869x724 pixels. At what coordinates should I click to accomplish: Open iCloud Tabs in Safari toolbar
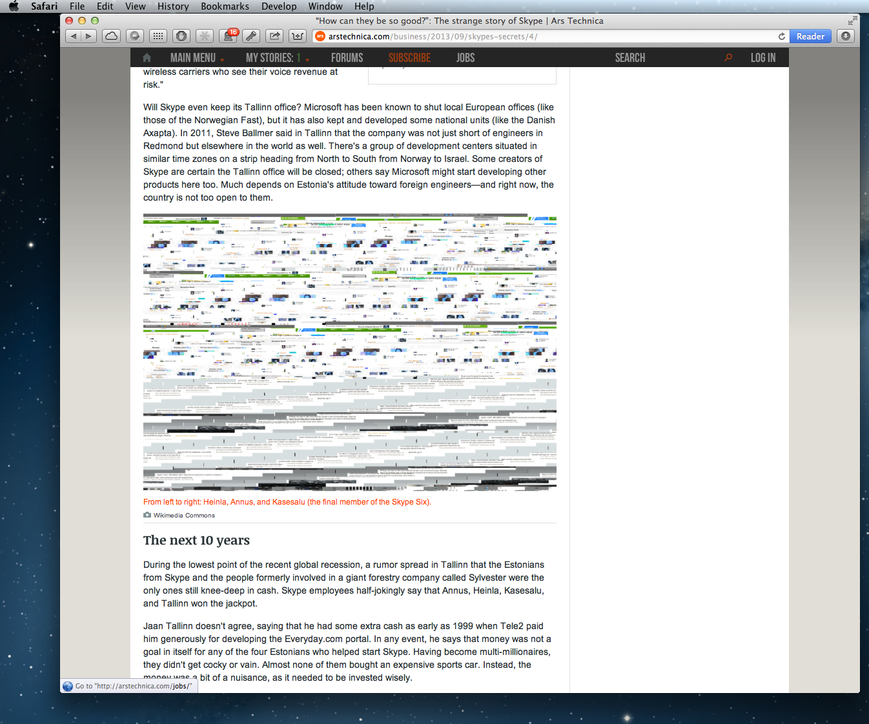pos(112,36)
